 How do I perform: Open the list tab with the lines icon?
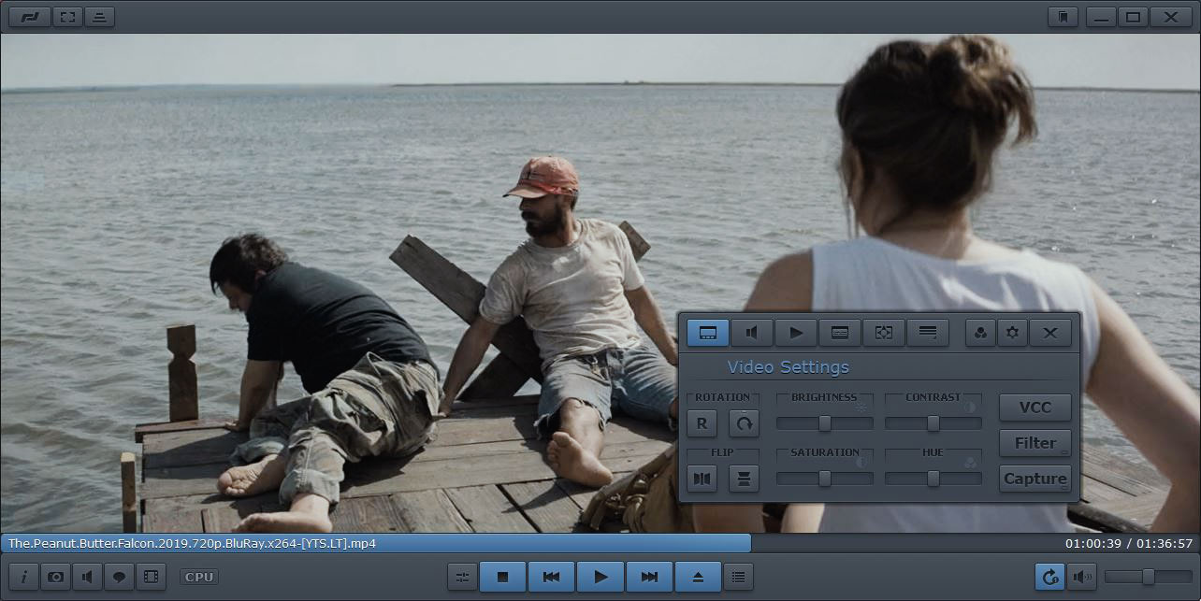(x=928, y=333)
